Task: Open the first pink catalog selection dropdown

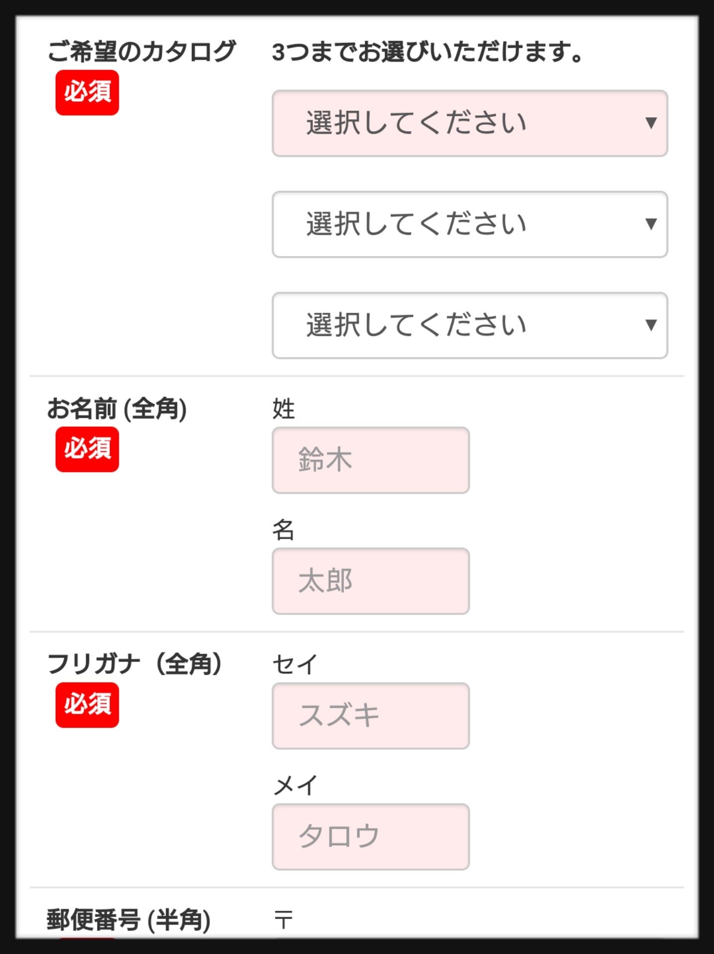Action: tap(469, 123)
